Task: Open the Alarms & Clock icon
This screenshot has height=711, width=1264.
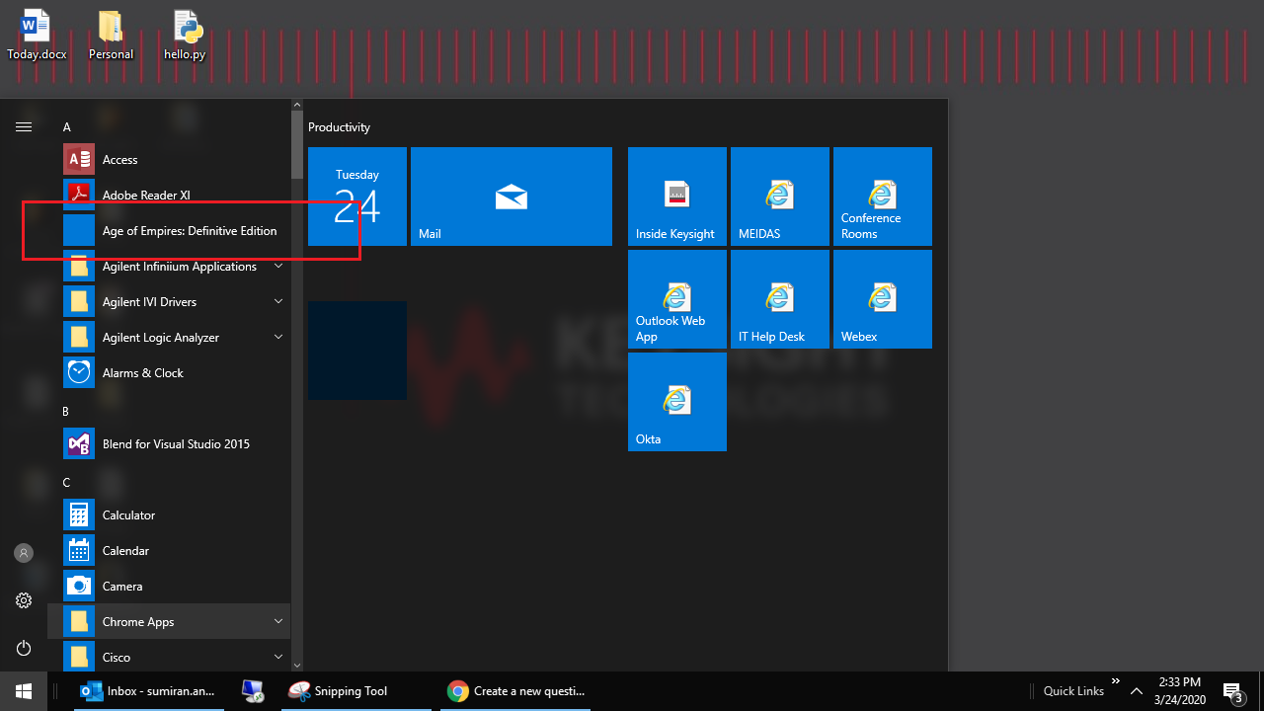Action: [x=79, y=373]
